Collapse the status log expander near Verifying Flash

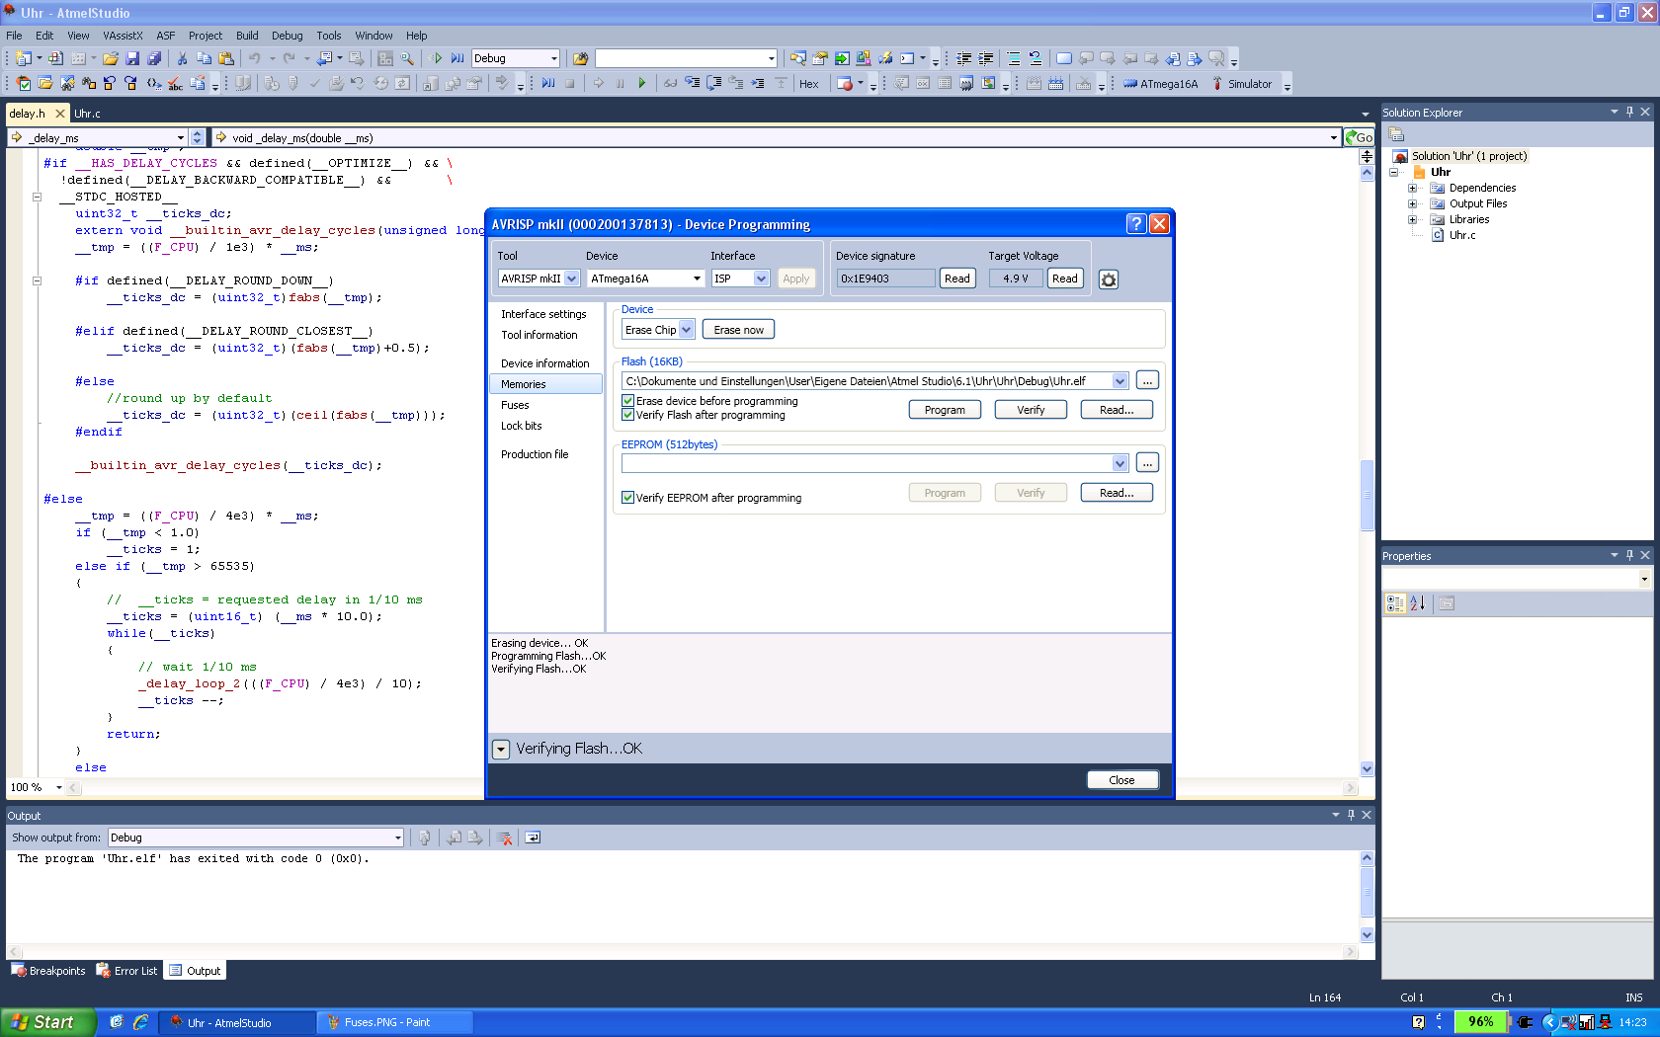(x=501, y=750)
